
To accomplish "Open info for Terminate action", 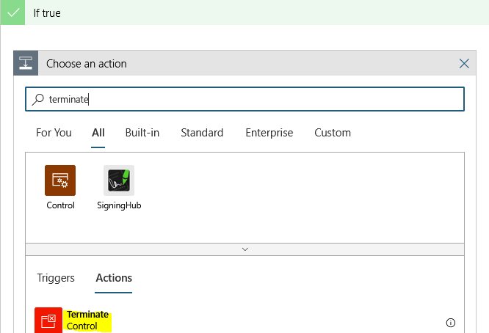I will [x=450, y=323].
